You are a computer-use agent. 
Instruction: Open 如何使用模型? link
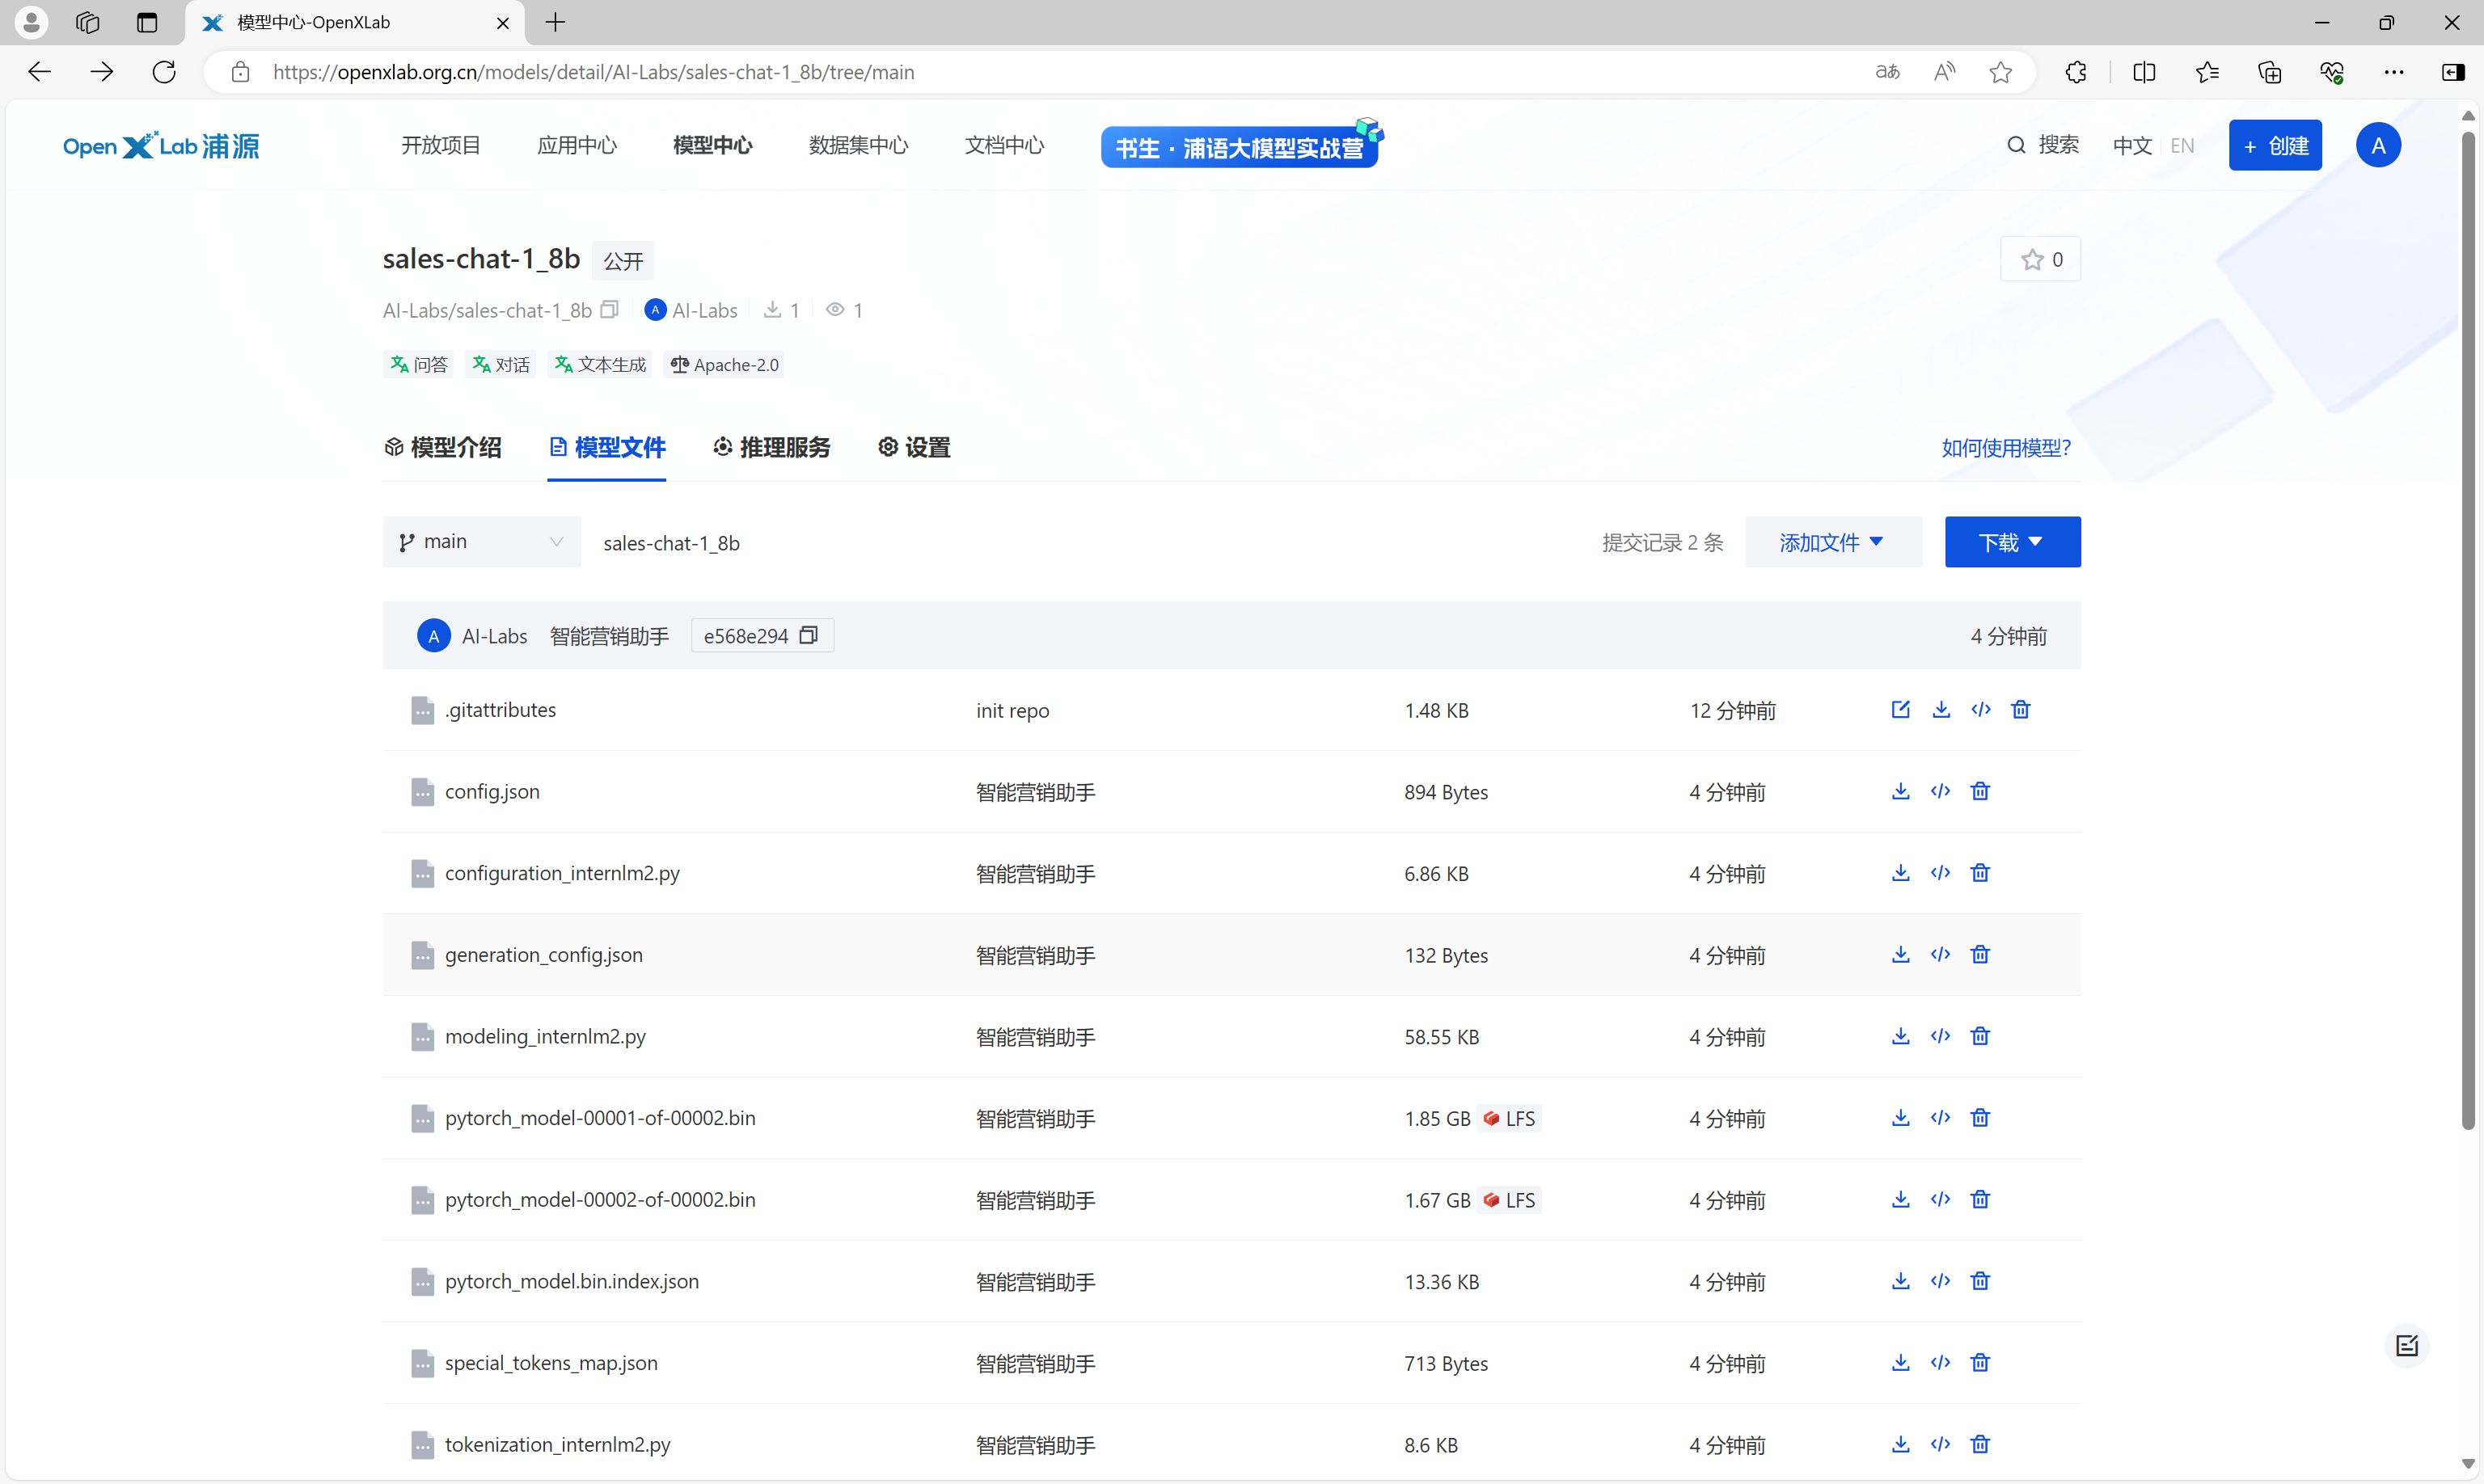tap(2006, 448)
